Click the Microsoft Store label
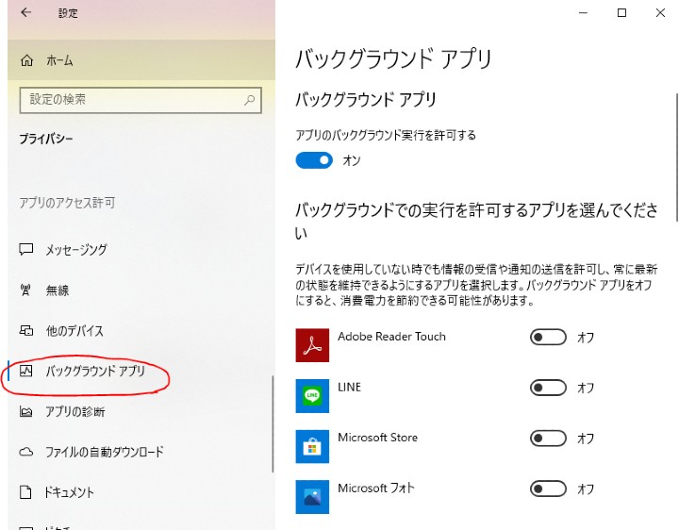679x530 pixels. coord(377,438)
